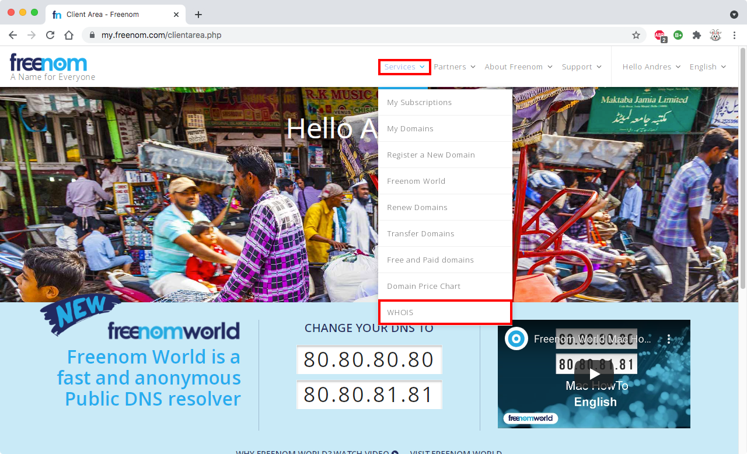Click the browser back arrow
This screenshot has height=454, width=747.
tap(13, 35)
